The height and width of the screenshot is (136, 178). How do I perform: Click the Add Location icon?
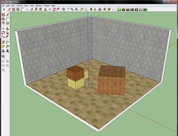click(x=82, y=10)
